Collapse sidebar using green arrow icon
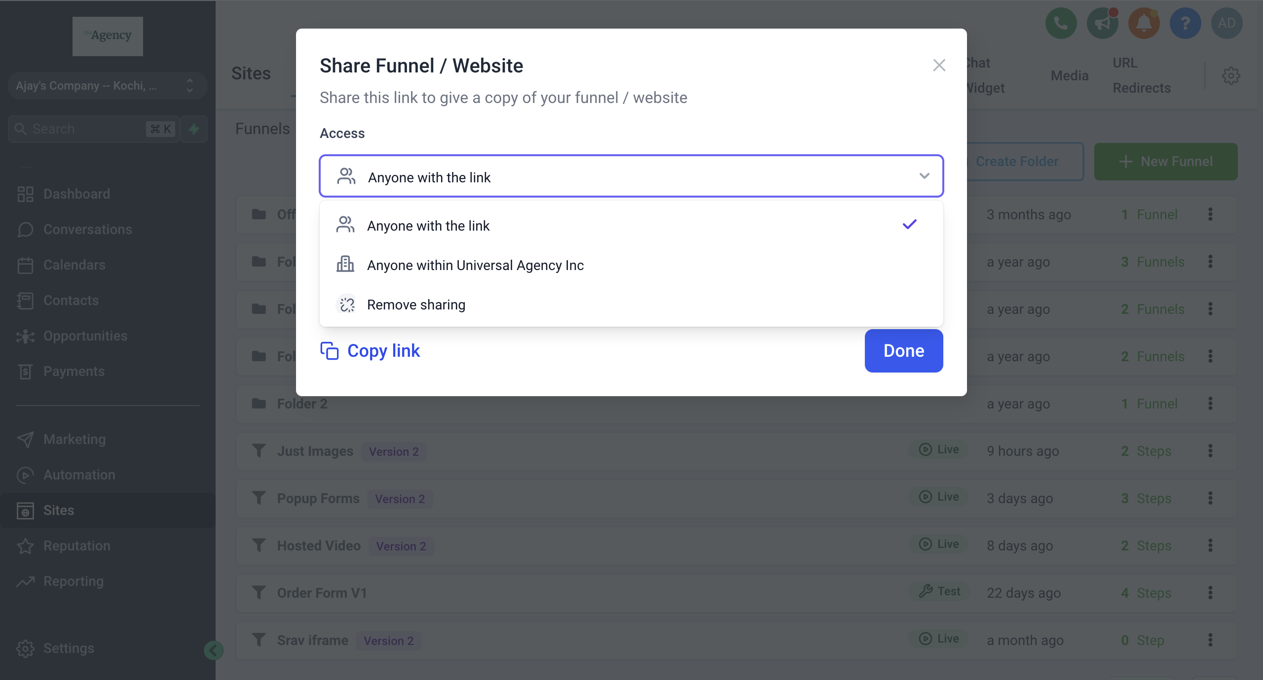This screenshot has width=1263, height=680. coord(213,650)
